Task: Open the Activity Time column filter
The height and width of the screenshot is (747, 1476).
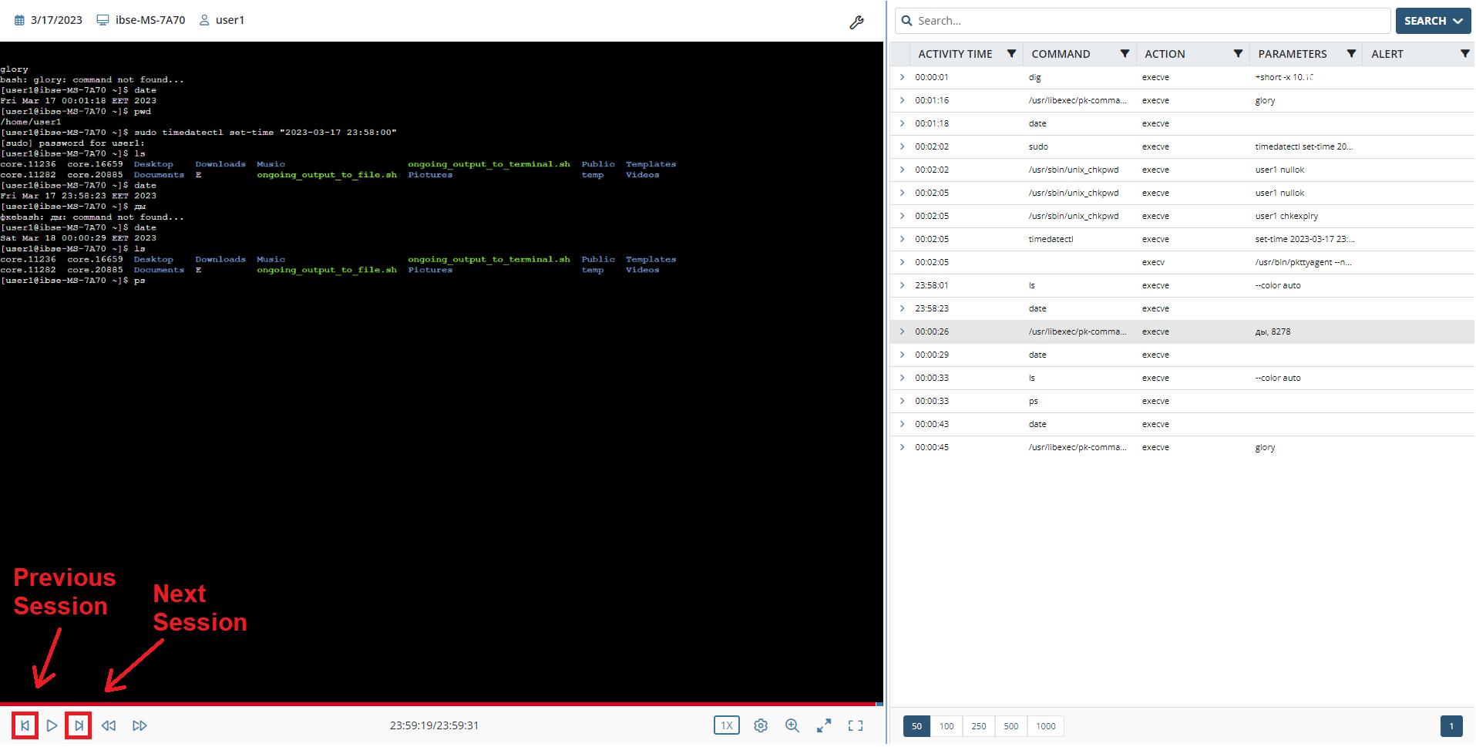Action: [1011, 54]
